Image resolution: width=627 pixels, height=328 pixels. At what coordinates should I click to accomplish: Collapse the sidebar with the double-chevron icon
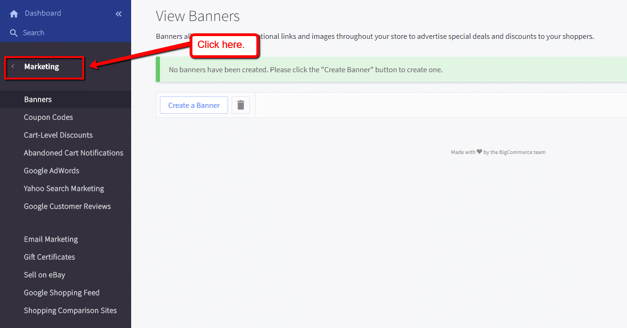pyautogui.click(x=118, y=13)
